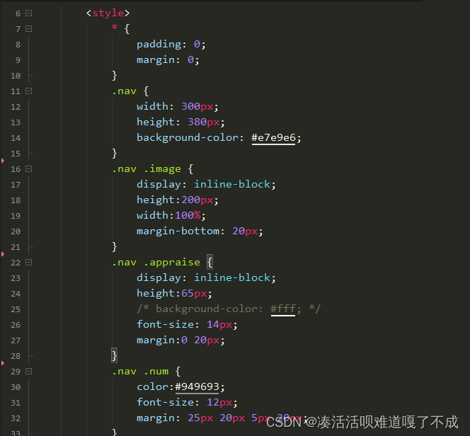This screenshot has height=436, width=470.
Task: Click the commented #fff color value
Action: tap(283, 309)
